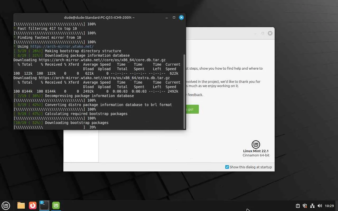Screen dimensions: 338x211
Task: Open the calendar from the 10:29 clock
Action: pyautogui.click(x=329, y=206)
